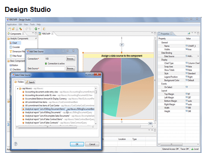Collapse the sap.hba.ecc folder node
Screen dimensions: 205x153
click(18, 88)
